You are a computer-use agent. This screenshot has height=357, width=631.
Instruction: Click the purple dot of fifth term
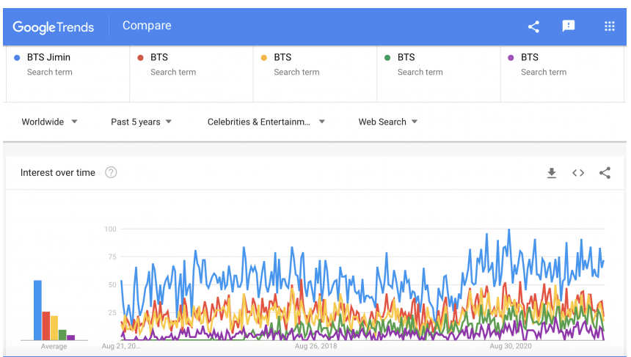511,58
